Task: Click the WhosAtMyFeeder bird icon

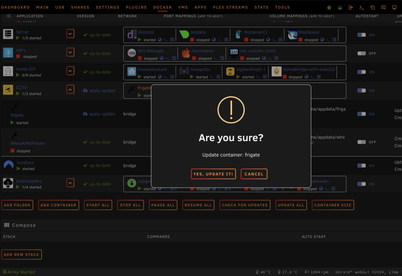Action: 15,135
